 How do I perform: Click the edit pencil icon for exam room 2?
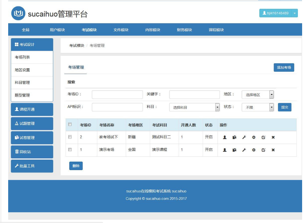click(263, 137)
